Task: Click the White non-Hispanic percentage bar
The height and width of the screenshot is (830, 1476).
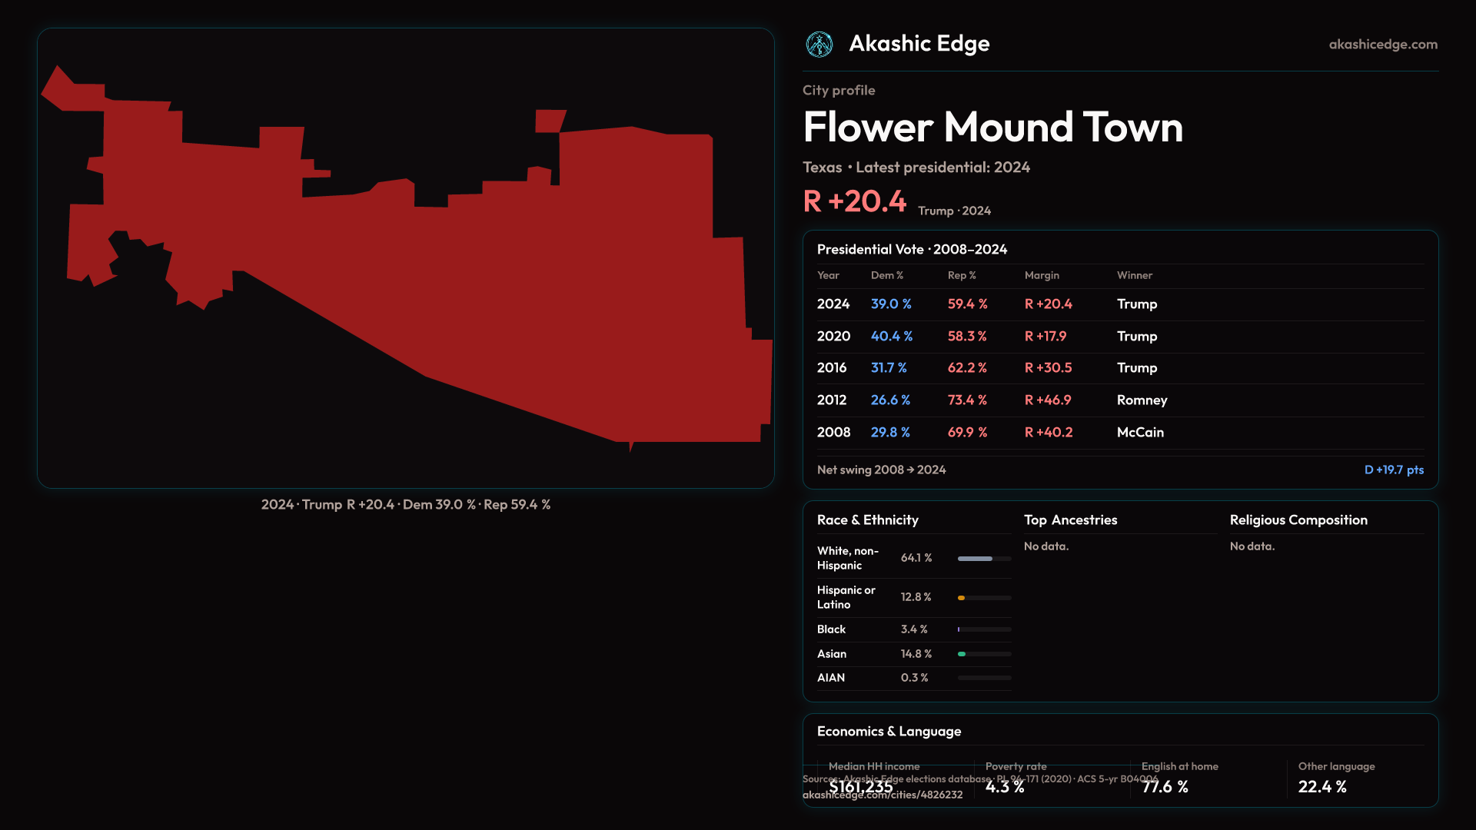Action: [x=975, y=559]
